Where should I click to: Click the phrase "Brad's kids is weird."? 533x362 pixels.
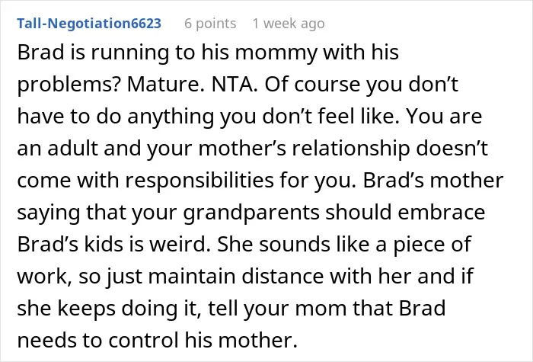point(114,244)
